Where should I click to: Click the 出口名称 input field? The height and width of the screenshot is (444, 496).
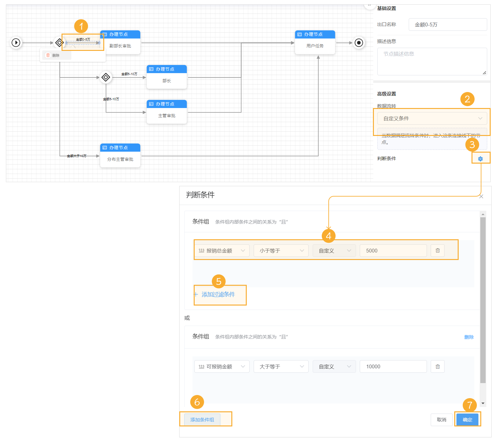(448, 24)
